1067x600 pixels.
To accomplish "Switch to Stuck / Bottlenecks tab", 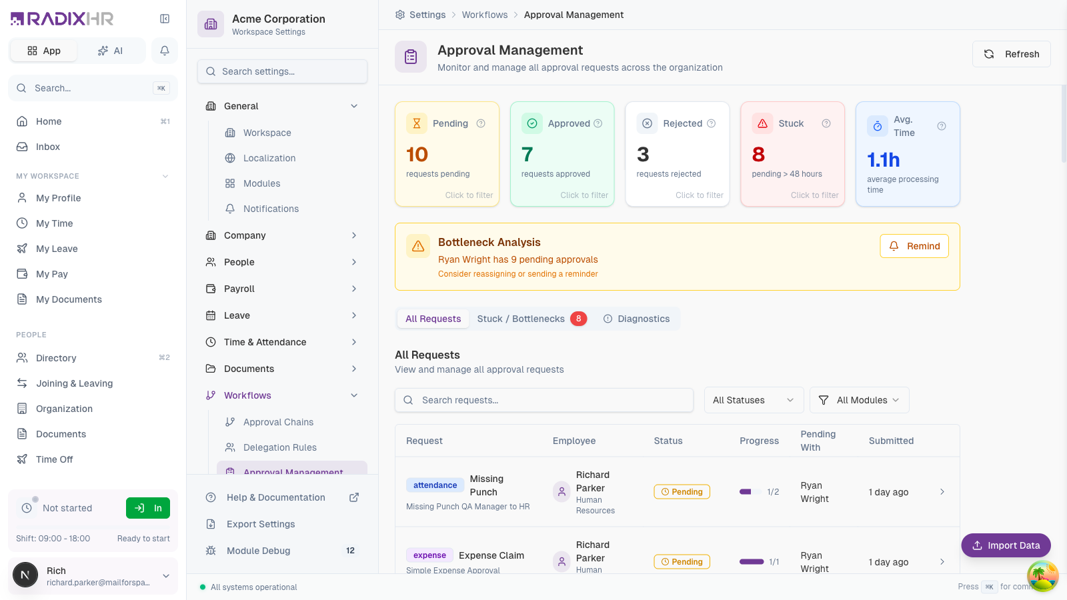I will (531, 319).
